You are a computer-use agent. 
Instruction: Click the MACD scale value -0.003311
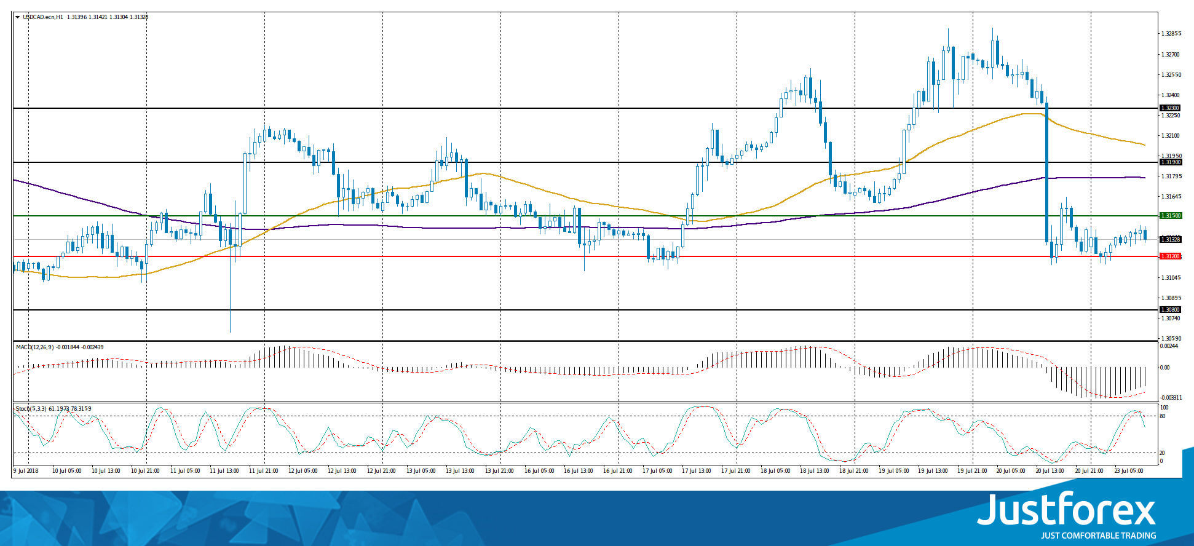pyautogui.click(x=1170, y=398)
